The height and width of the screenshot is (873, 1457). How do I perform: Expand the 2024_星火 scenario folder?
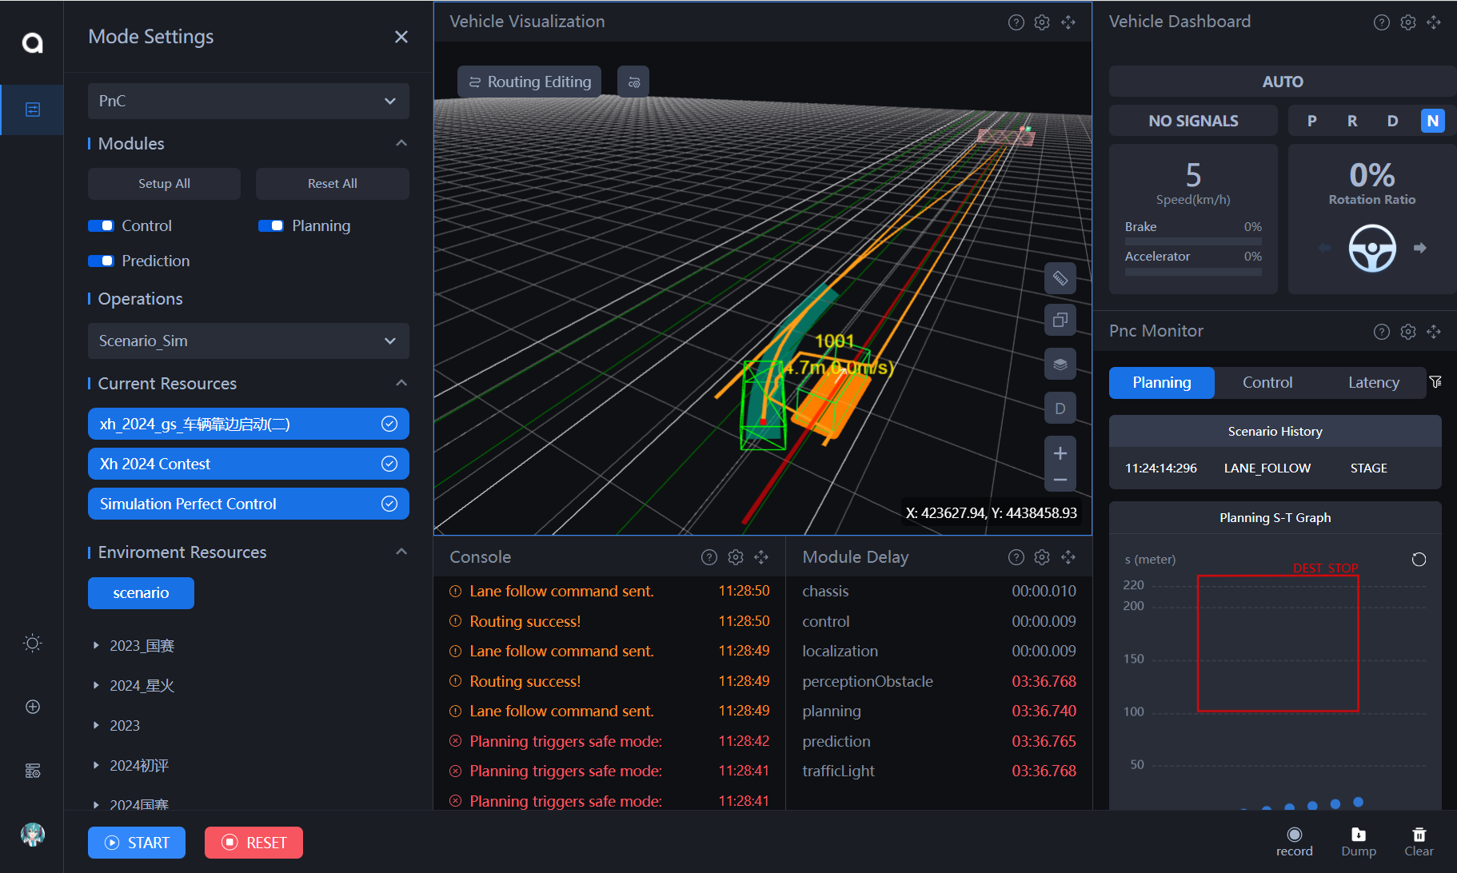[x=97, y=685]
